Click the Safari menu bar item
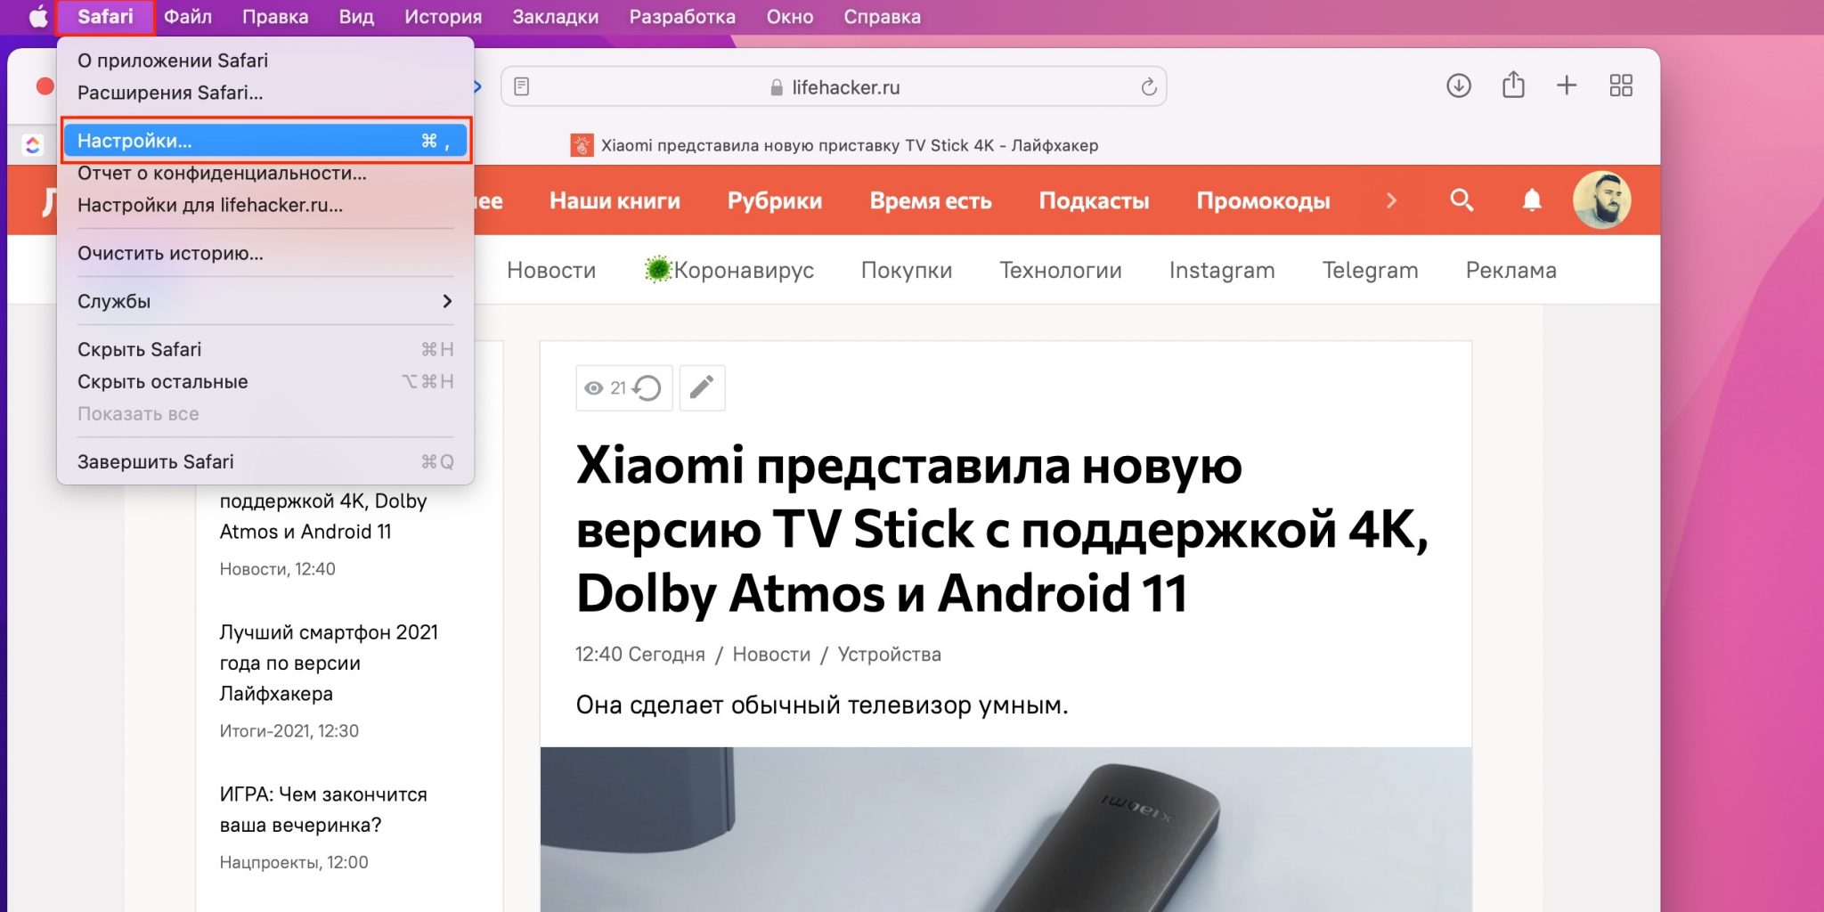The width and height of the screenshot is (1824, 912). tap(105, 17)
